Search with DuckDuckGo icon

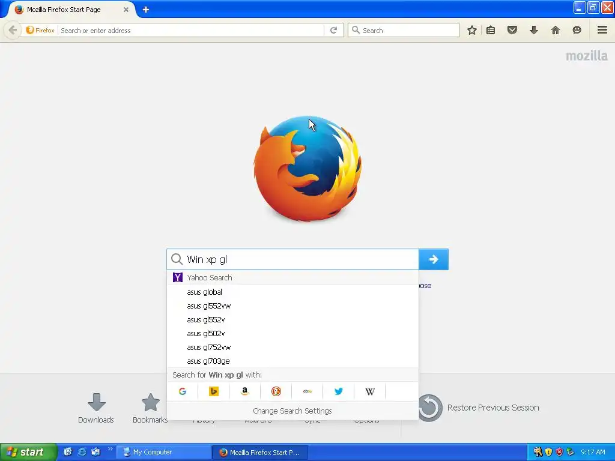[276, 391]
